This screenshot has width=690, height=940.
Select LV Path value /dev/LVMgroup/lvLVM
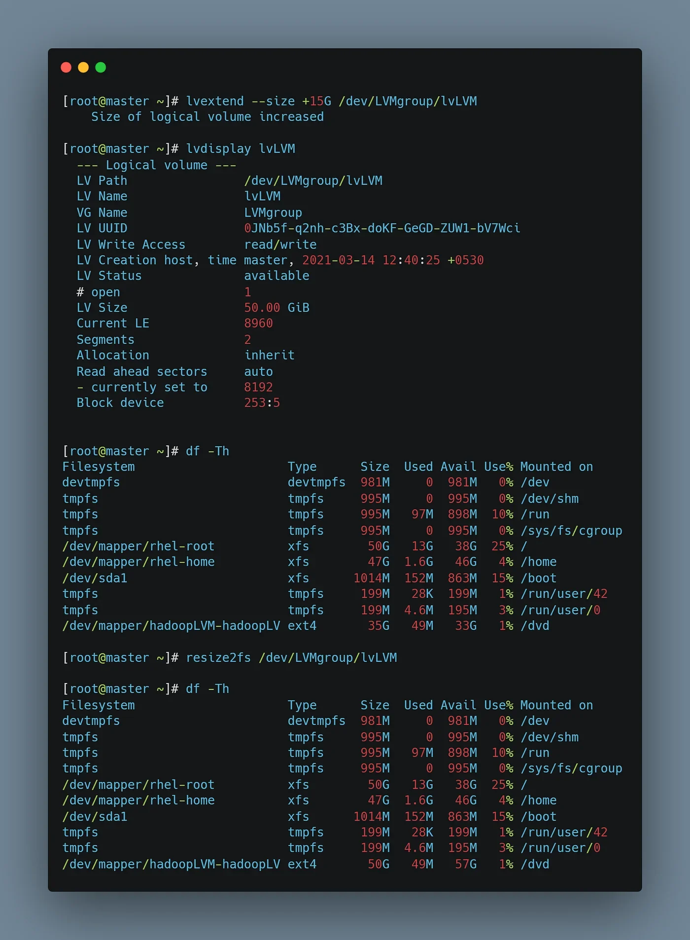point(313,181)
